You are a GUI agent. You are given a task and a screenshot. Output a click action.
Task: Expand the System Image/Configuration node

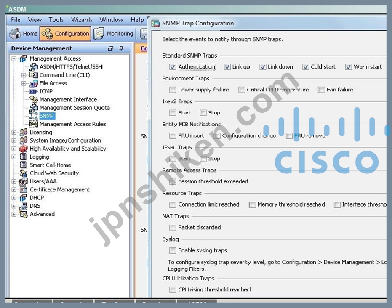tap(14, 141)
